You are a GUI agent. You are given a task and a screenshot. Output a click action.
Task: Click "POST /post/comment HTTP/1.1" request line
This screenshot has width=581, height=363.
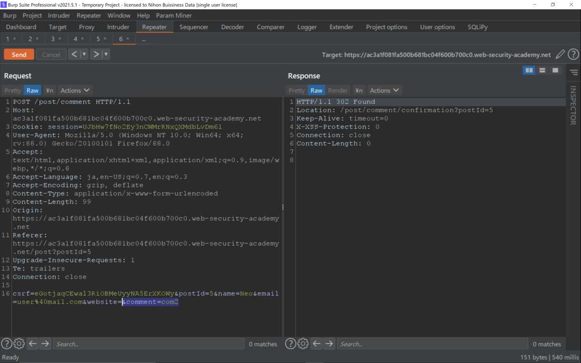(x=71, y=102)
